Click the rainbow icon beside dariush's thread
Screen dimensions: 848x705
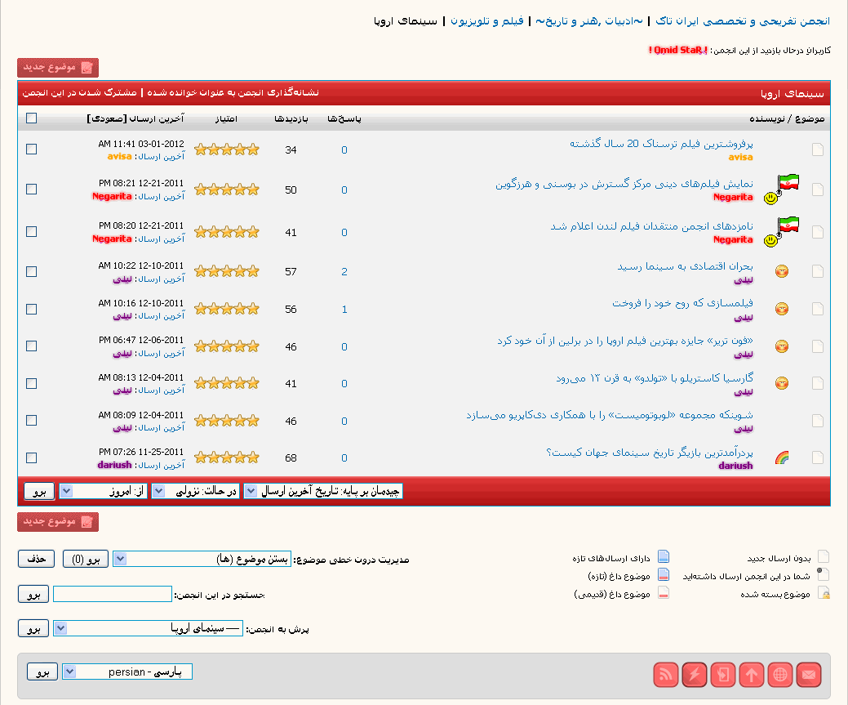click(781, 457)
